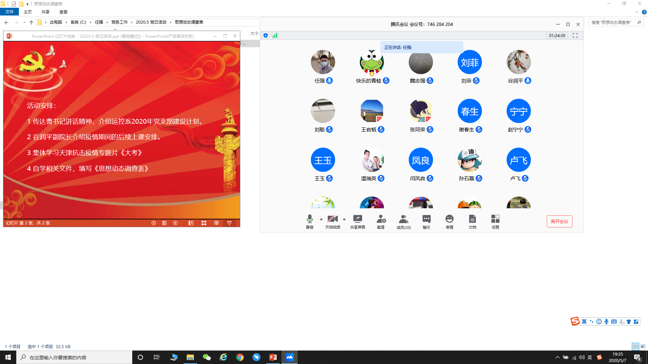The image size is (648, 364).
Task: Click the network signal strength icon
Action: [275, 35]
